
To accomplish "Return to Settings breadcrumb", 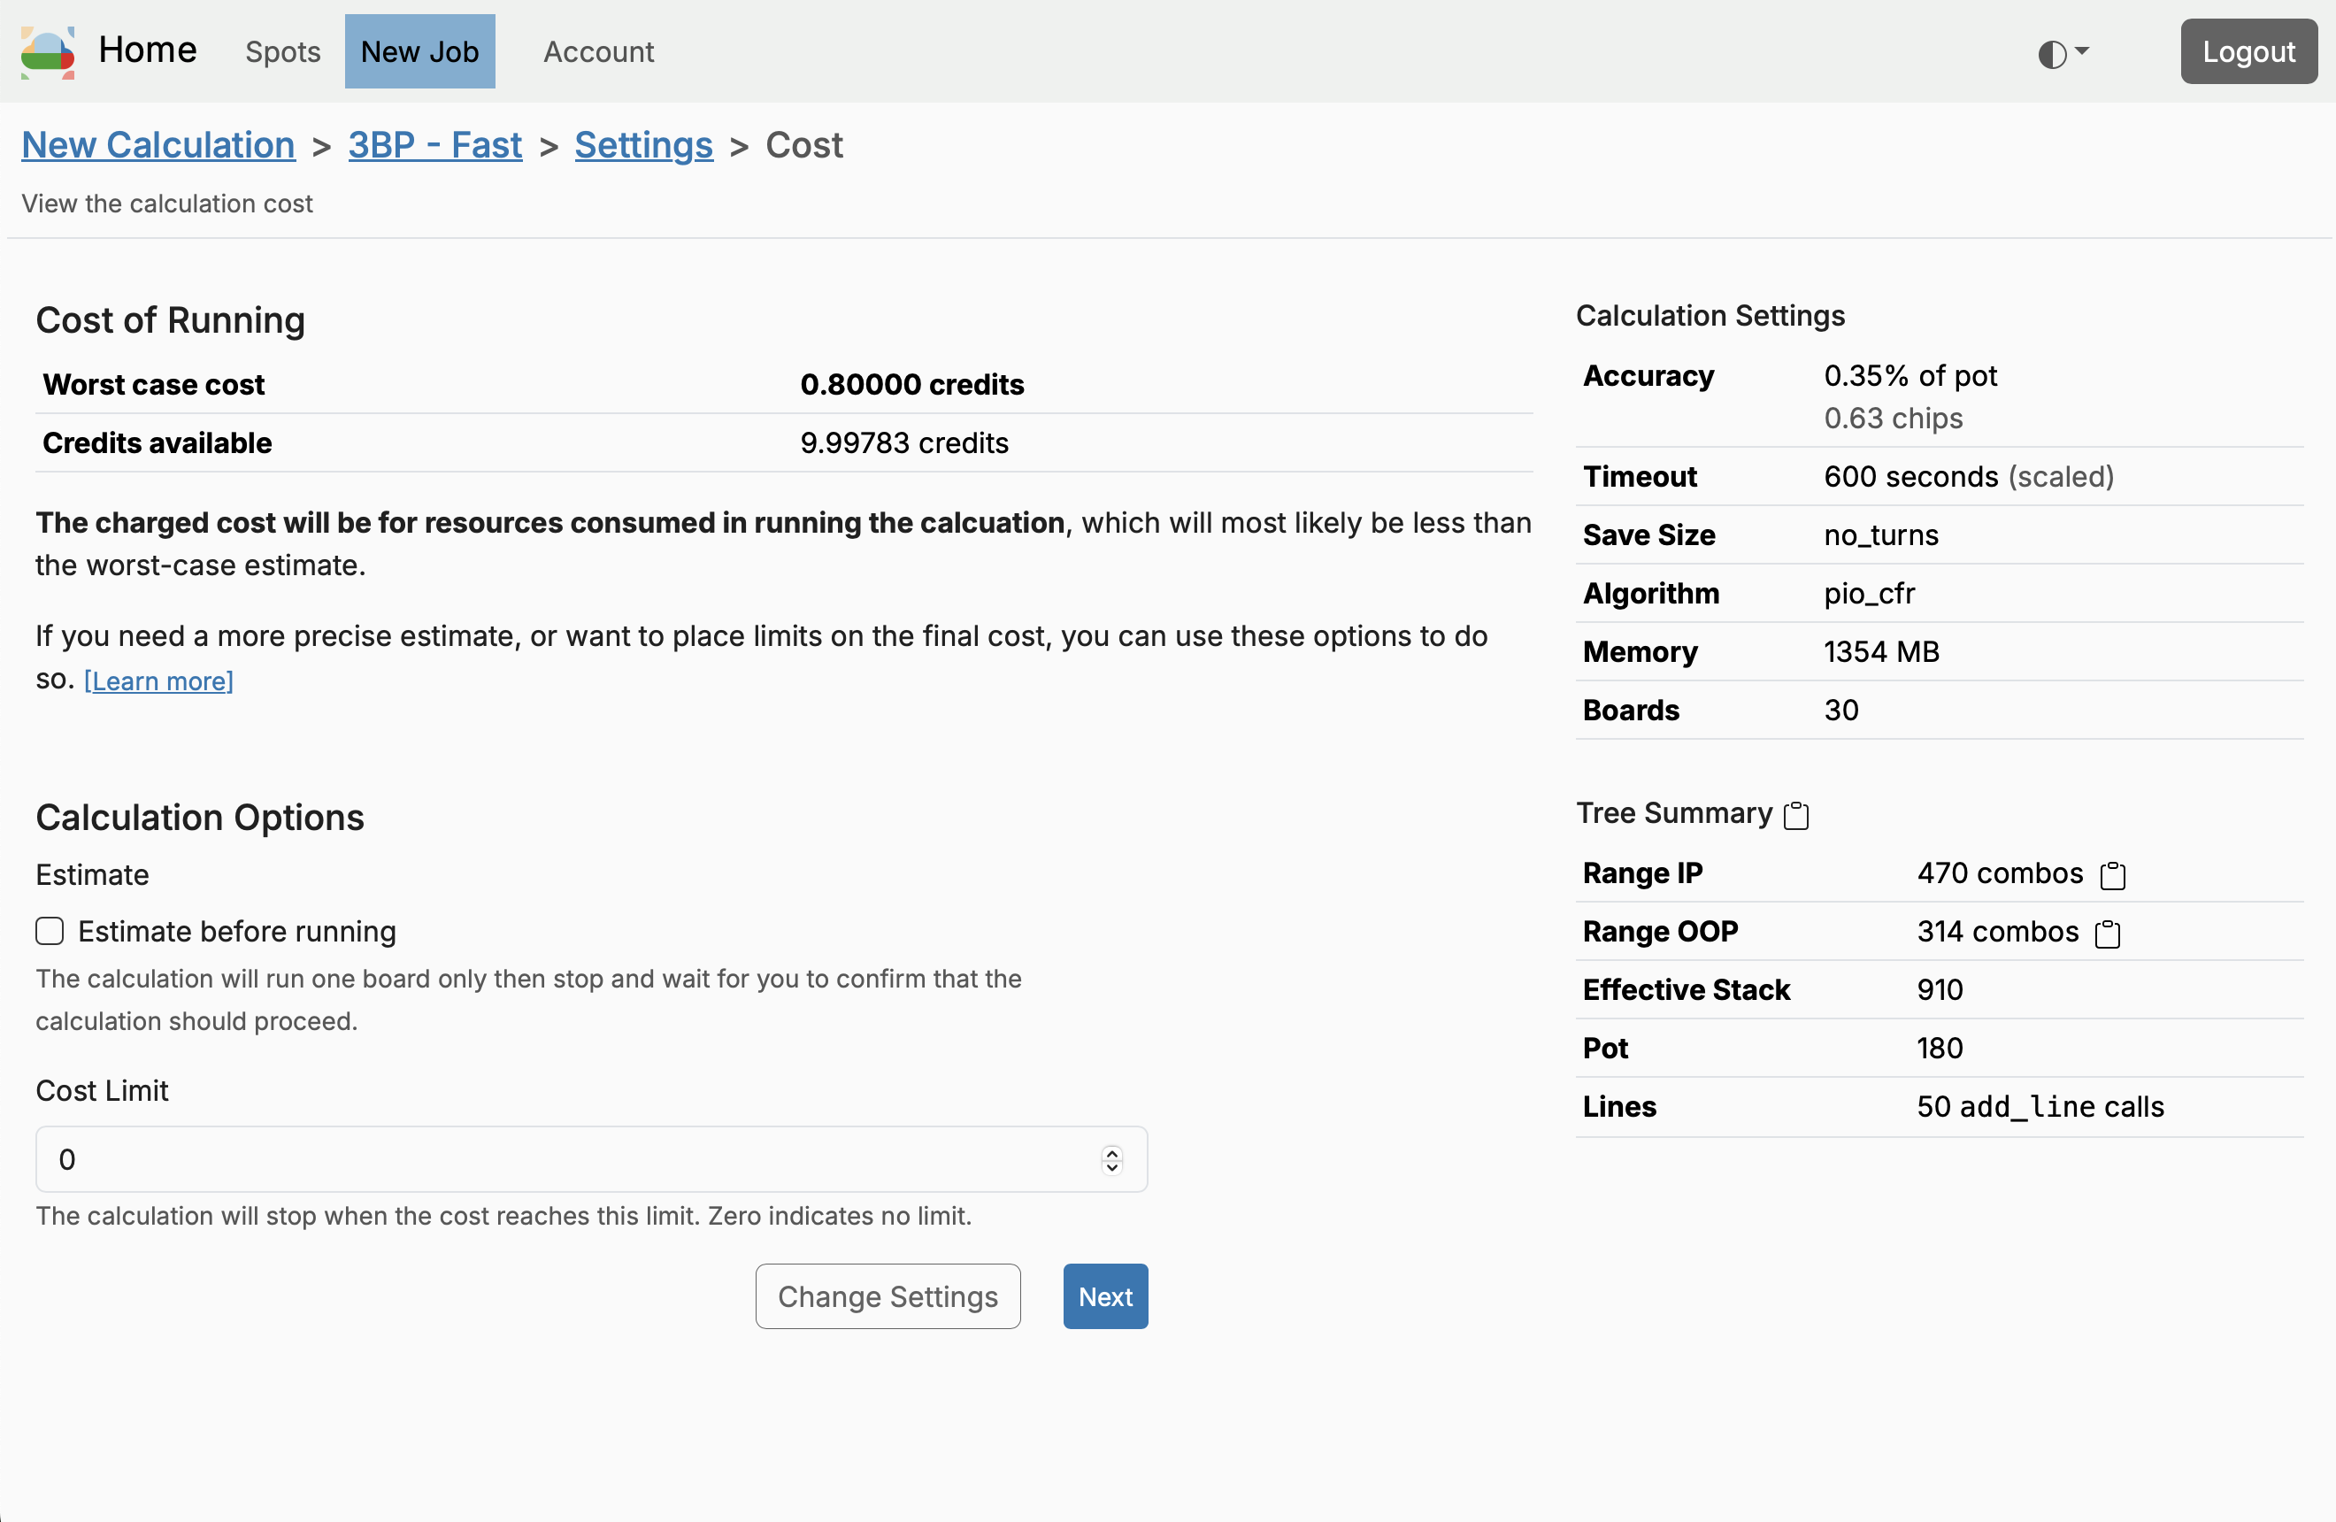I will coord(643,145).
